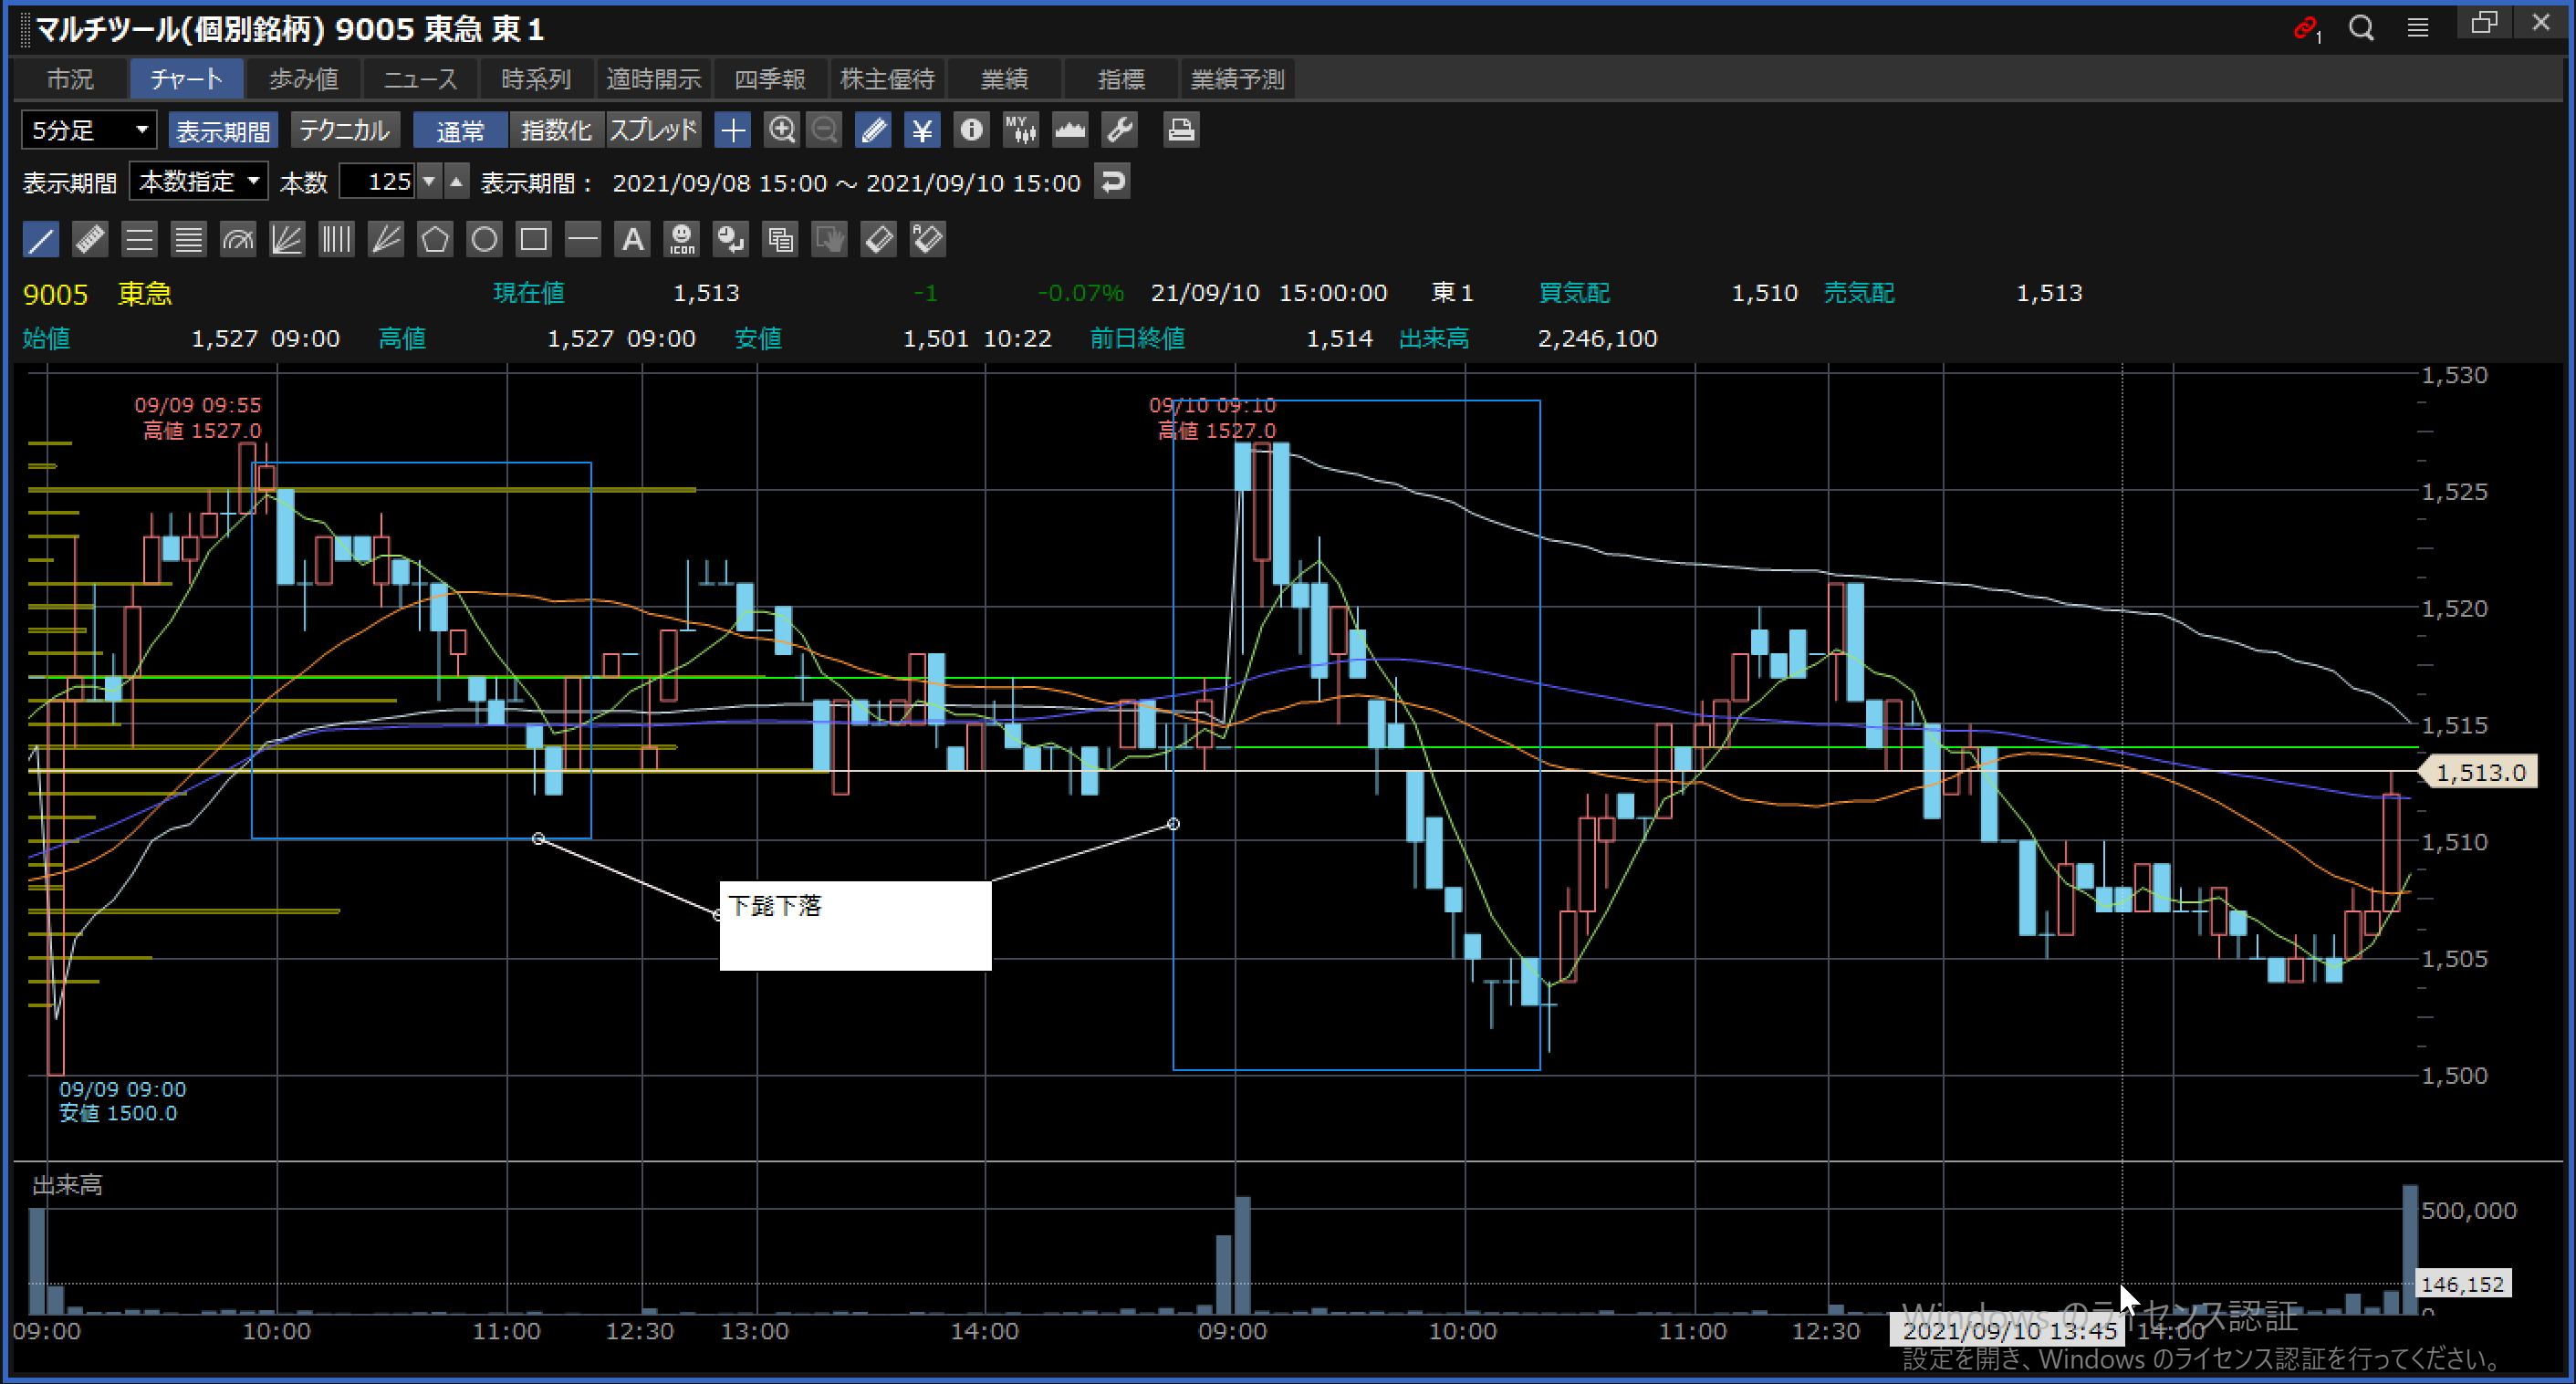Toggle the drawing toolbar pencil button
Screen dimensions: 2576x1384
pyautogui.click(x=873, y=130)
